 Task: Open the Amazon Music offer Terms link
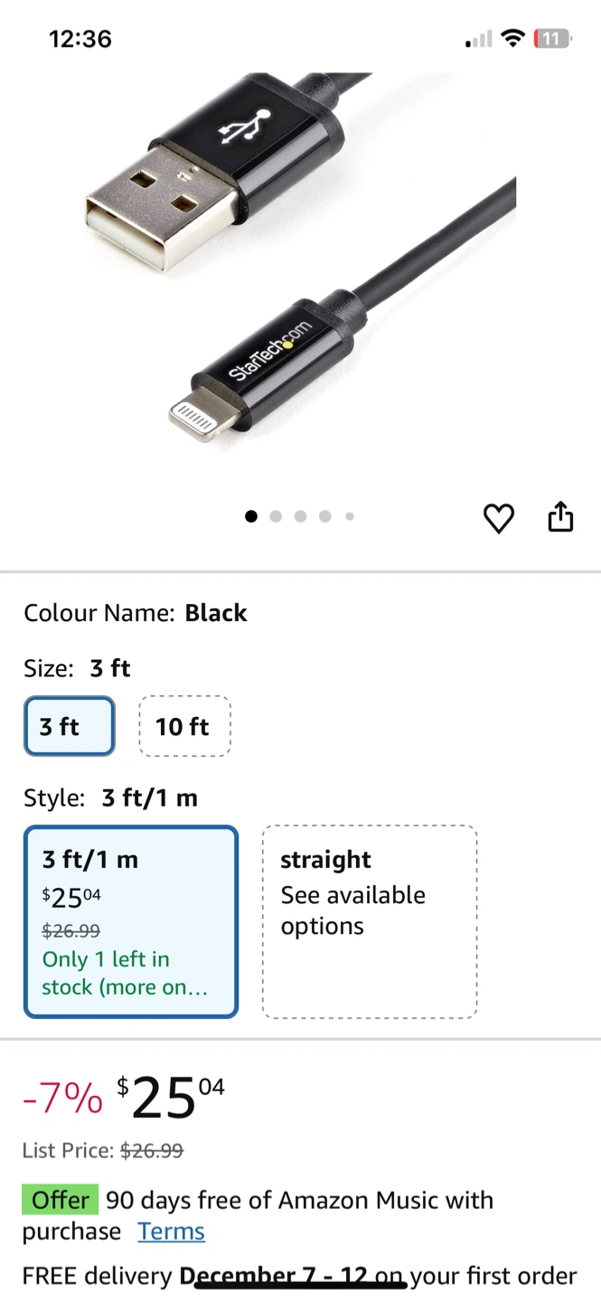171,1231
